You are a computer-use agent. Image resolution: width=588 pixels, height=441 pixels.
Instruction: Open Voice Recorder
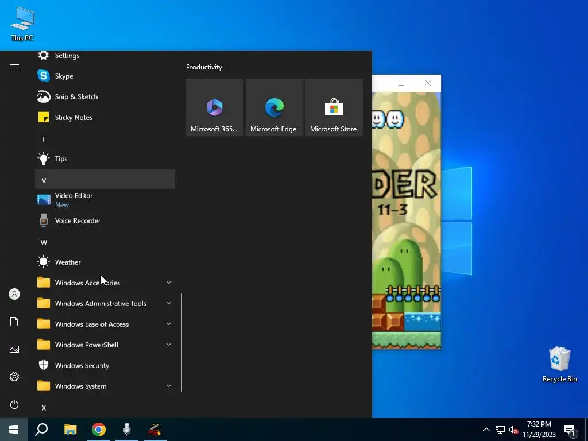[105, 221]
